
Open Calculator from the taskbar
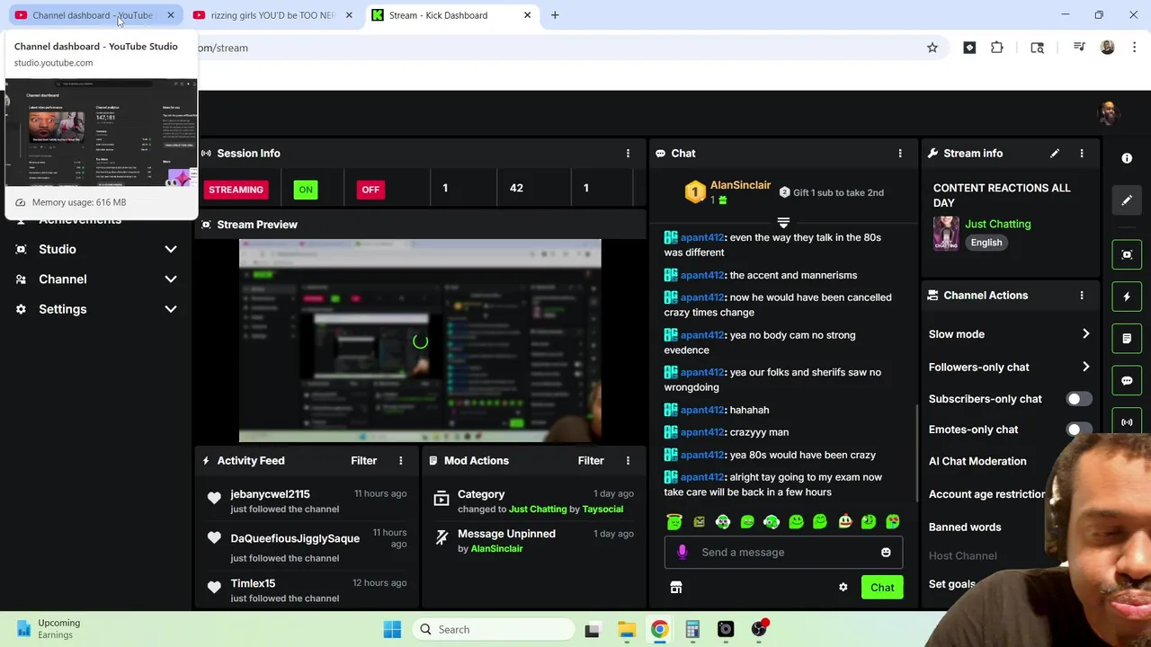point(692,630)
